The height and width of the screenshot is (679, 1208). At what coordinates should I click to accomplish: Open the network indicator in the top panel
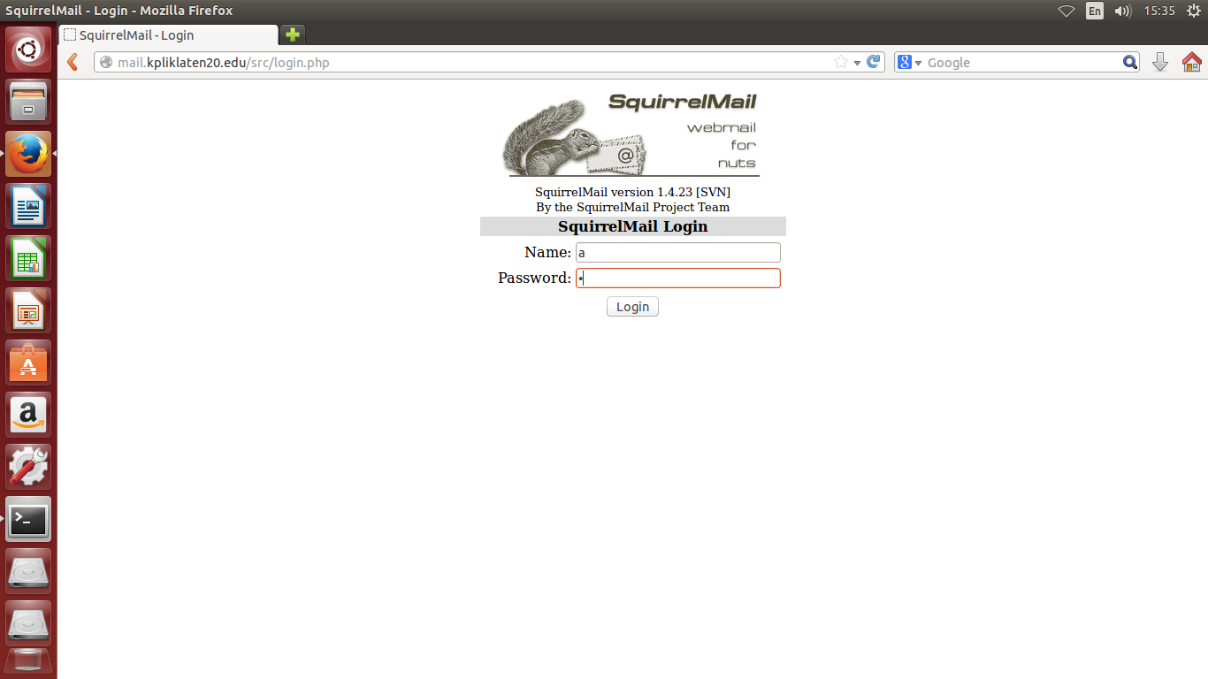(1067, 11)
